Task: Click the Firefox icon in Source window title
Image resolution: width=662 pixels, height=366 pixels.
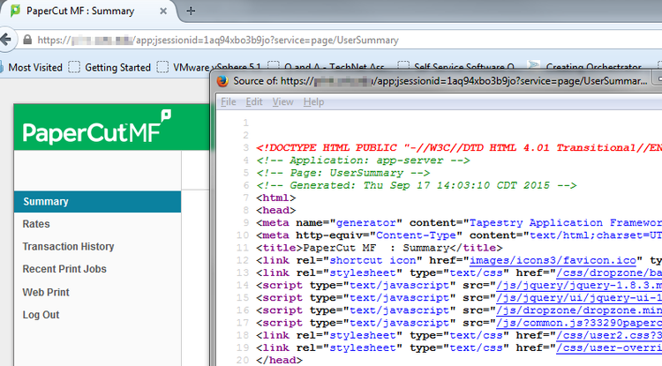Action: tap(222, 81)
